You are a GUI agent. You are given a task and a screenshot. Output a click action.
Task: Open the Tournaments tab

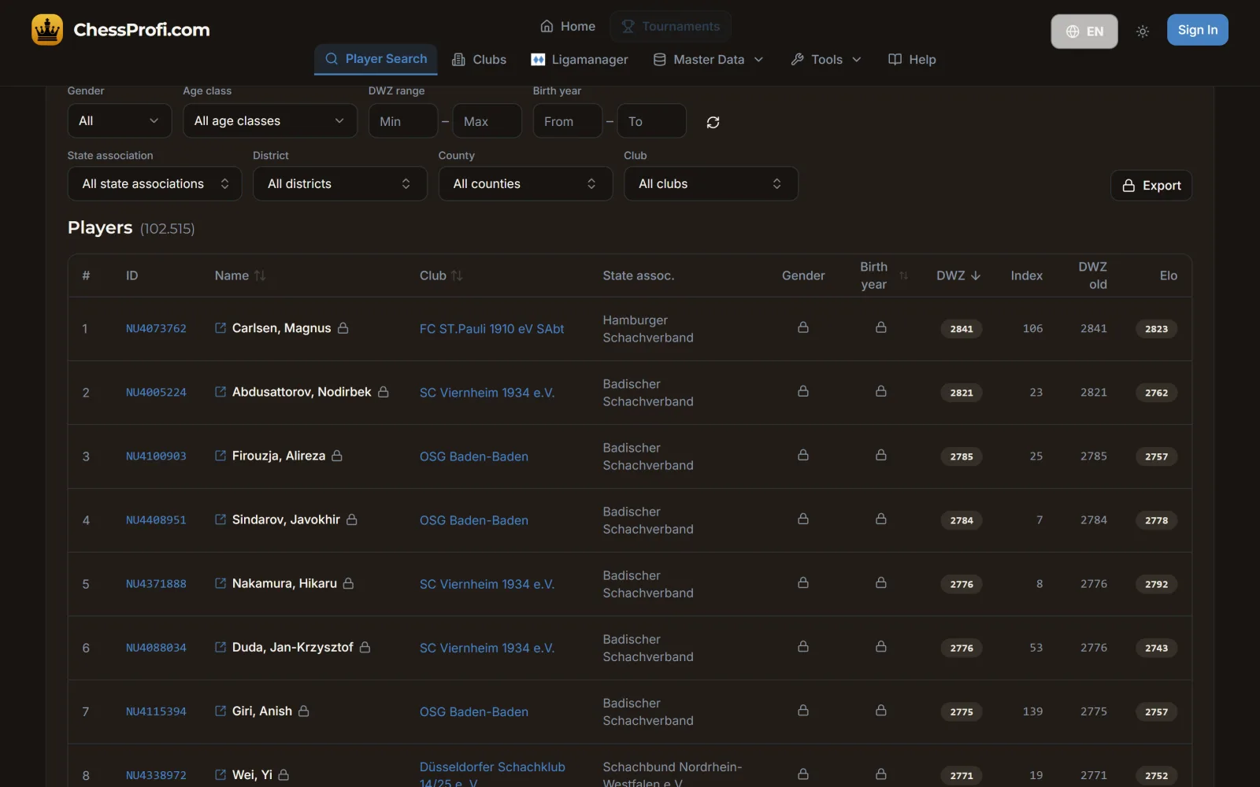tap(671, 27)
